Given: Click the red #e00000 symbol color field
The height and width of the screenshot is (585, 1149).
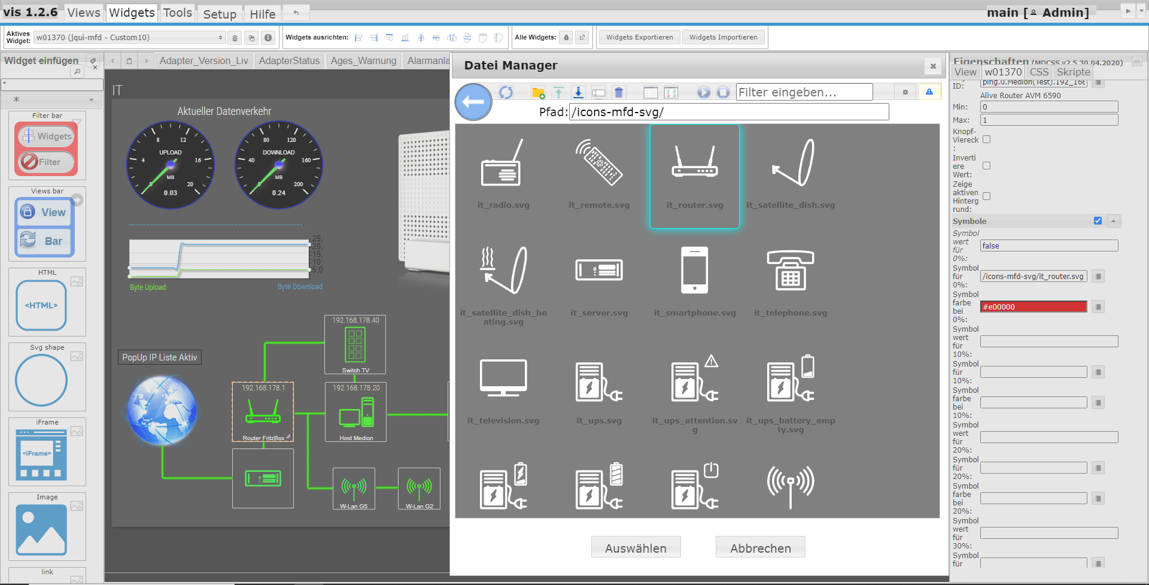Looking at the screenshot, I should 1033,307.
